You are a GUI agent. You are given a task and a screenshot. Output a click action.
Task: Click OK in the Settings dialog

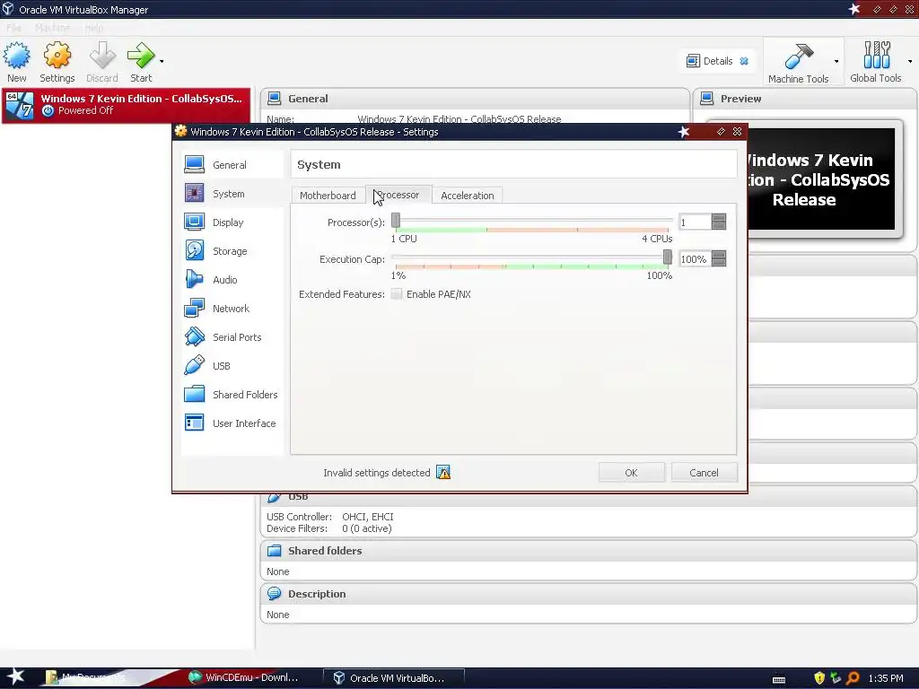631,473
